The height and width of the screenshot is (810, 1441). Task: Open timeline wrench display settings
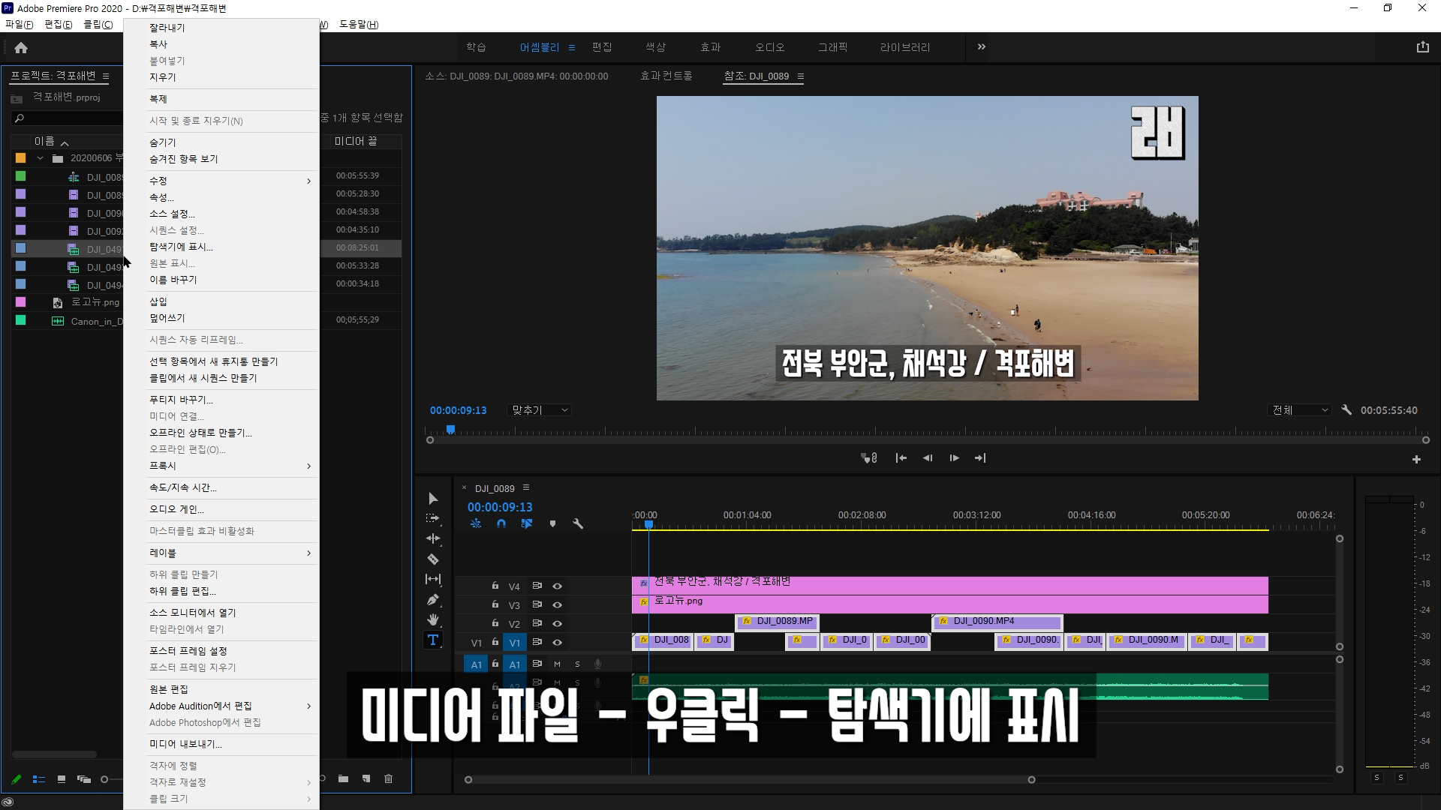[x=578, y=524]
